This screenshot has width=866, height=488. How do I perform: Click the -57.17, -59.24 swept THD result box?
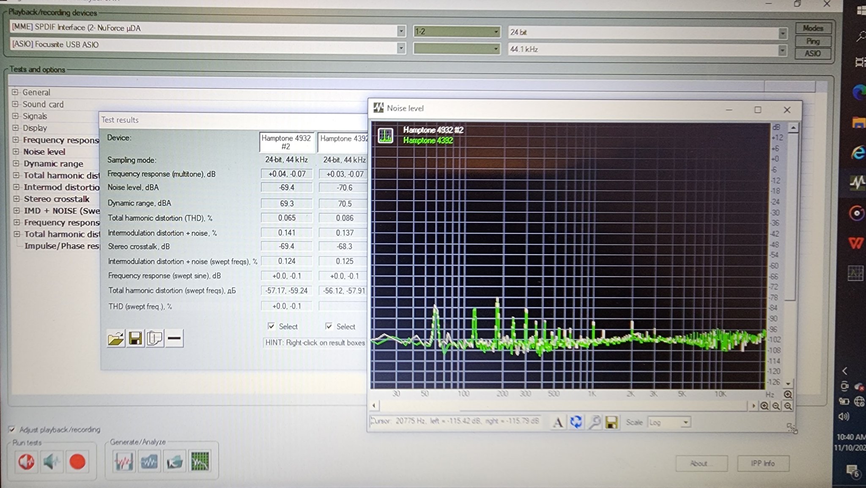tap(287, 291)
